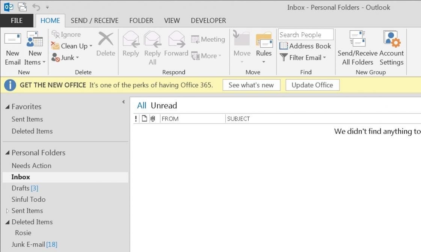Screen dimensions: 421x252
Task: Open Account Settings
Action: (x=391, y=48)
